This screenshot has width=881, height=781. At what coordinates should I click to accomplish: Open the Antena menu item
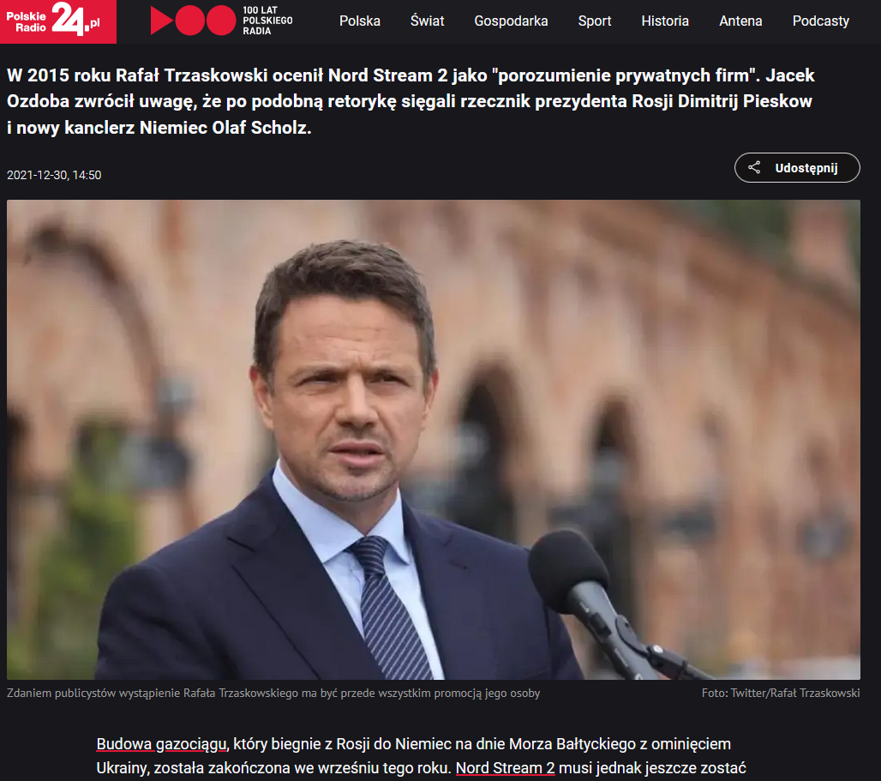740,21
